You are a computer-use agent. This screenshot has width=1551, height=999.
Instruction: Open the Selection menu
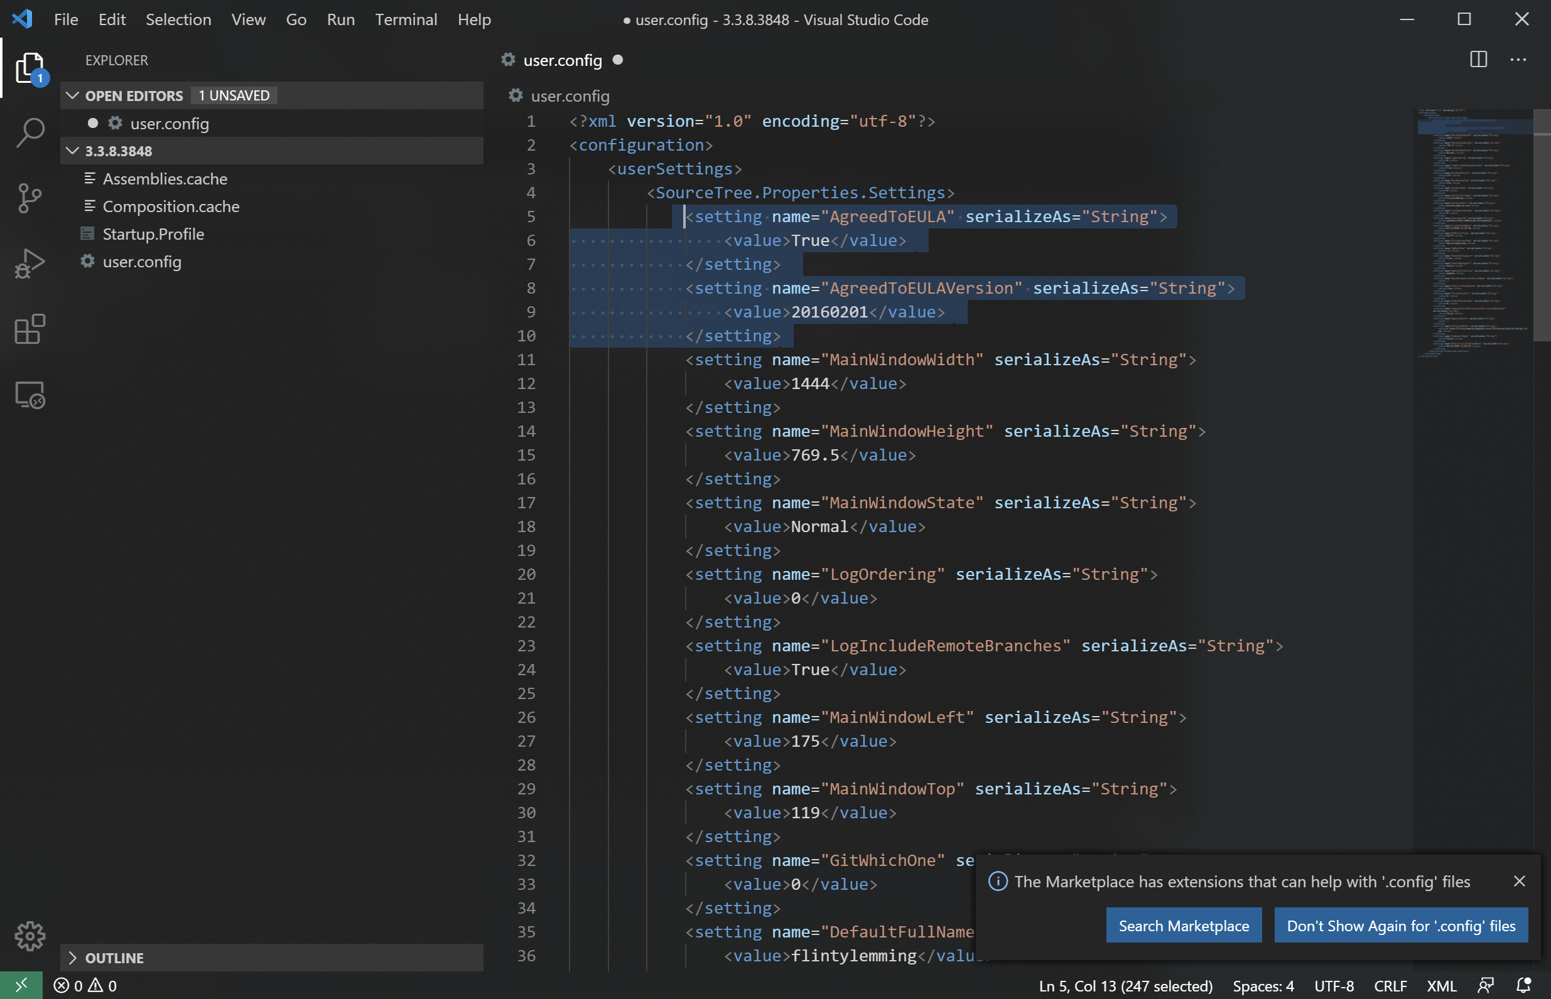(x=178, y=19)
